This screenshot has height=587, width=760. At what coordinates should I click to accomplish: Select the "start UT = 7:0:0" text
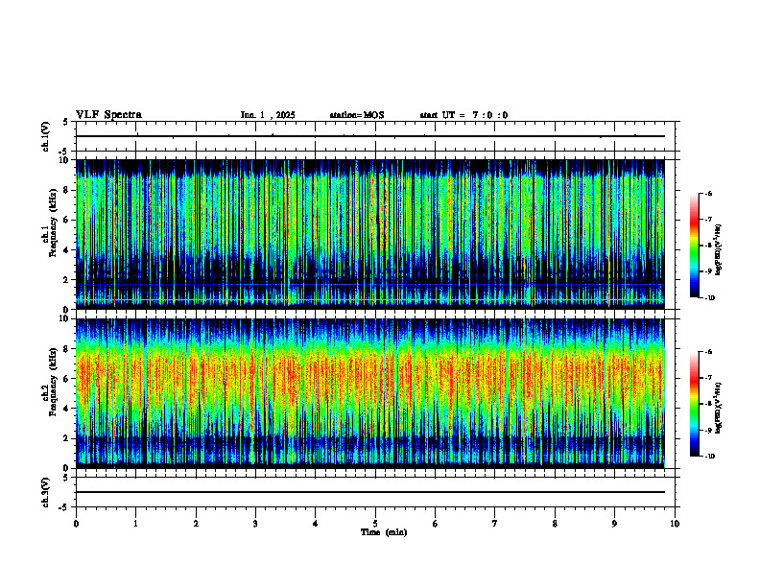click(x=463, y=115)
